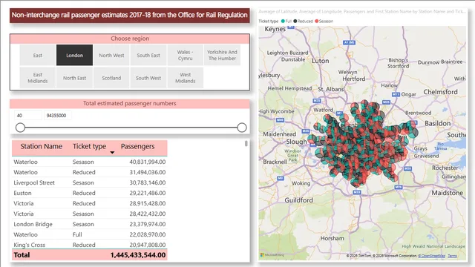
Task: Click passenger value 28,915,428.00
Action: (147, 203)
